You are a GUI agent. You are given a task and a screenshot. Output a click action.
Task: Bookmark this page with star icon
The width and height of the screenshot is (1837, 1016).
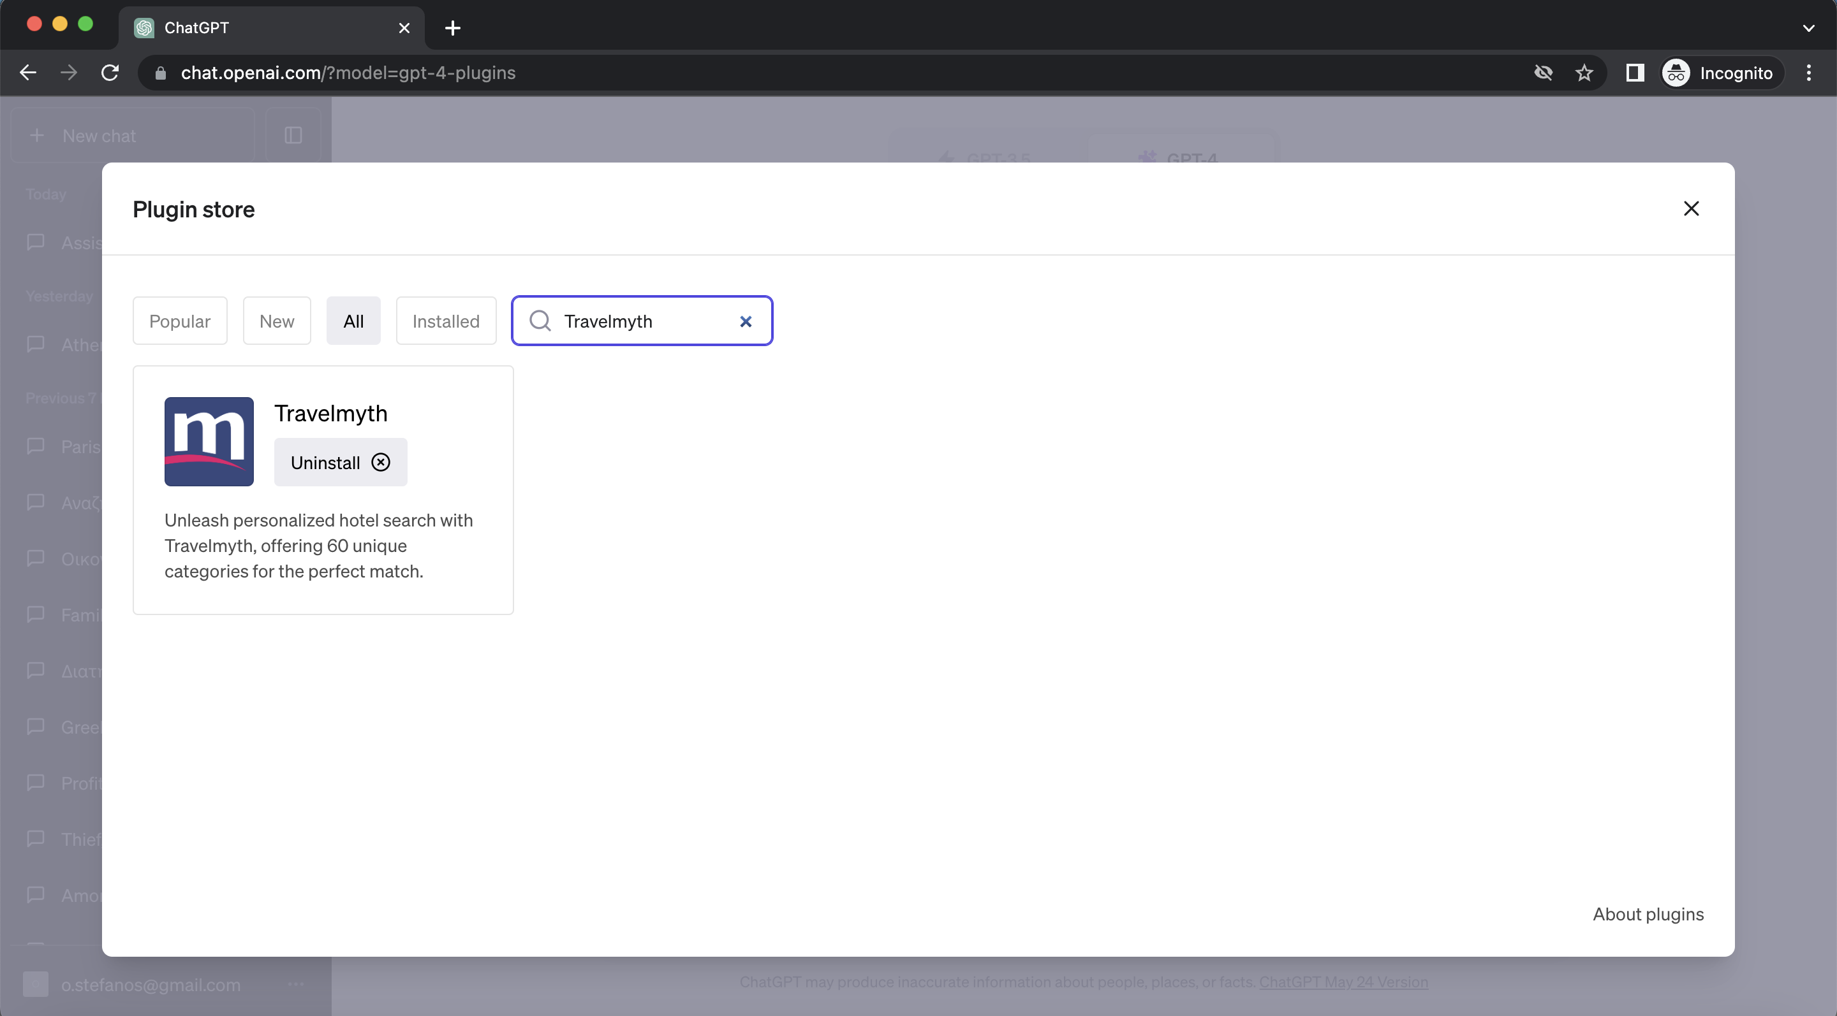[1584, 73]
